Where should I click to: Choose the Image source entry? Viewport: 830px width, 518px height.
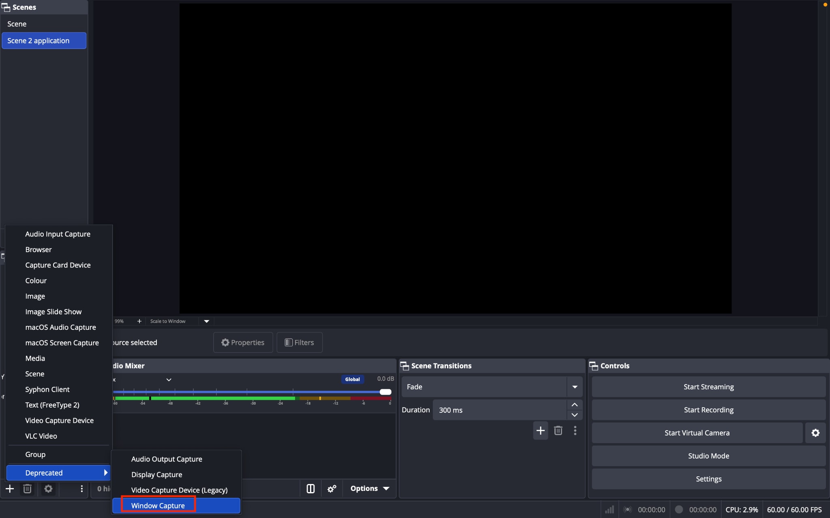(58, 296)
